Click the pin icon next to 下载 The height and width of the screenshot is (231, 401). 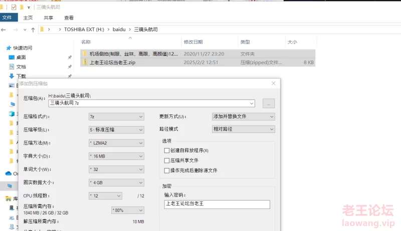click(70, 76)
